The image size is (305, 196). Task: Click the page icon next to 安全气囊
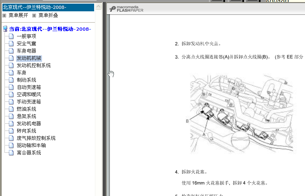(11, 44)
